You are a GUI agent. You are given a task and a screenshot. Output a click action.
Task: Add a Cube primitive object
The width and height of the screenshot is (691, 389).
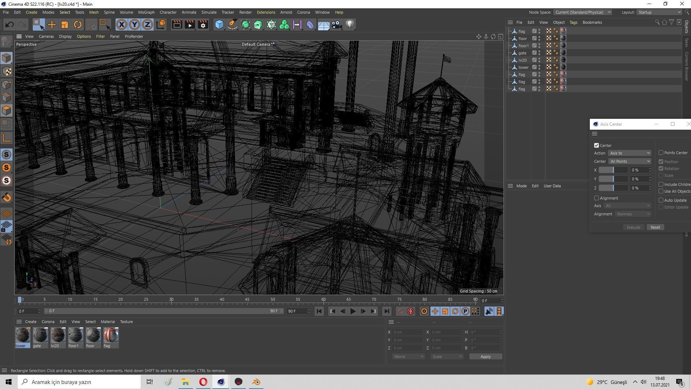coord(219,24)
